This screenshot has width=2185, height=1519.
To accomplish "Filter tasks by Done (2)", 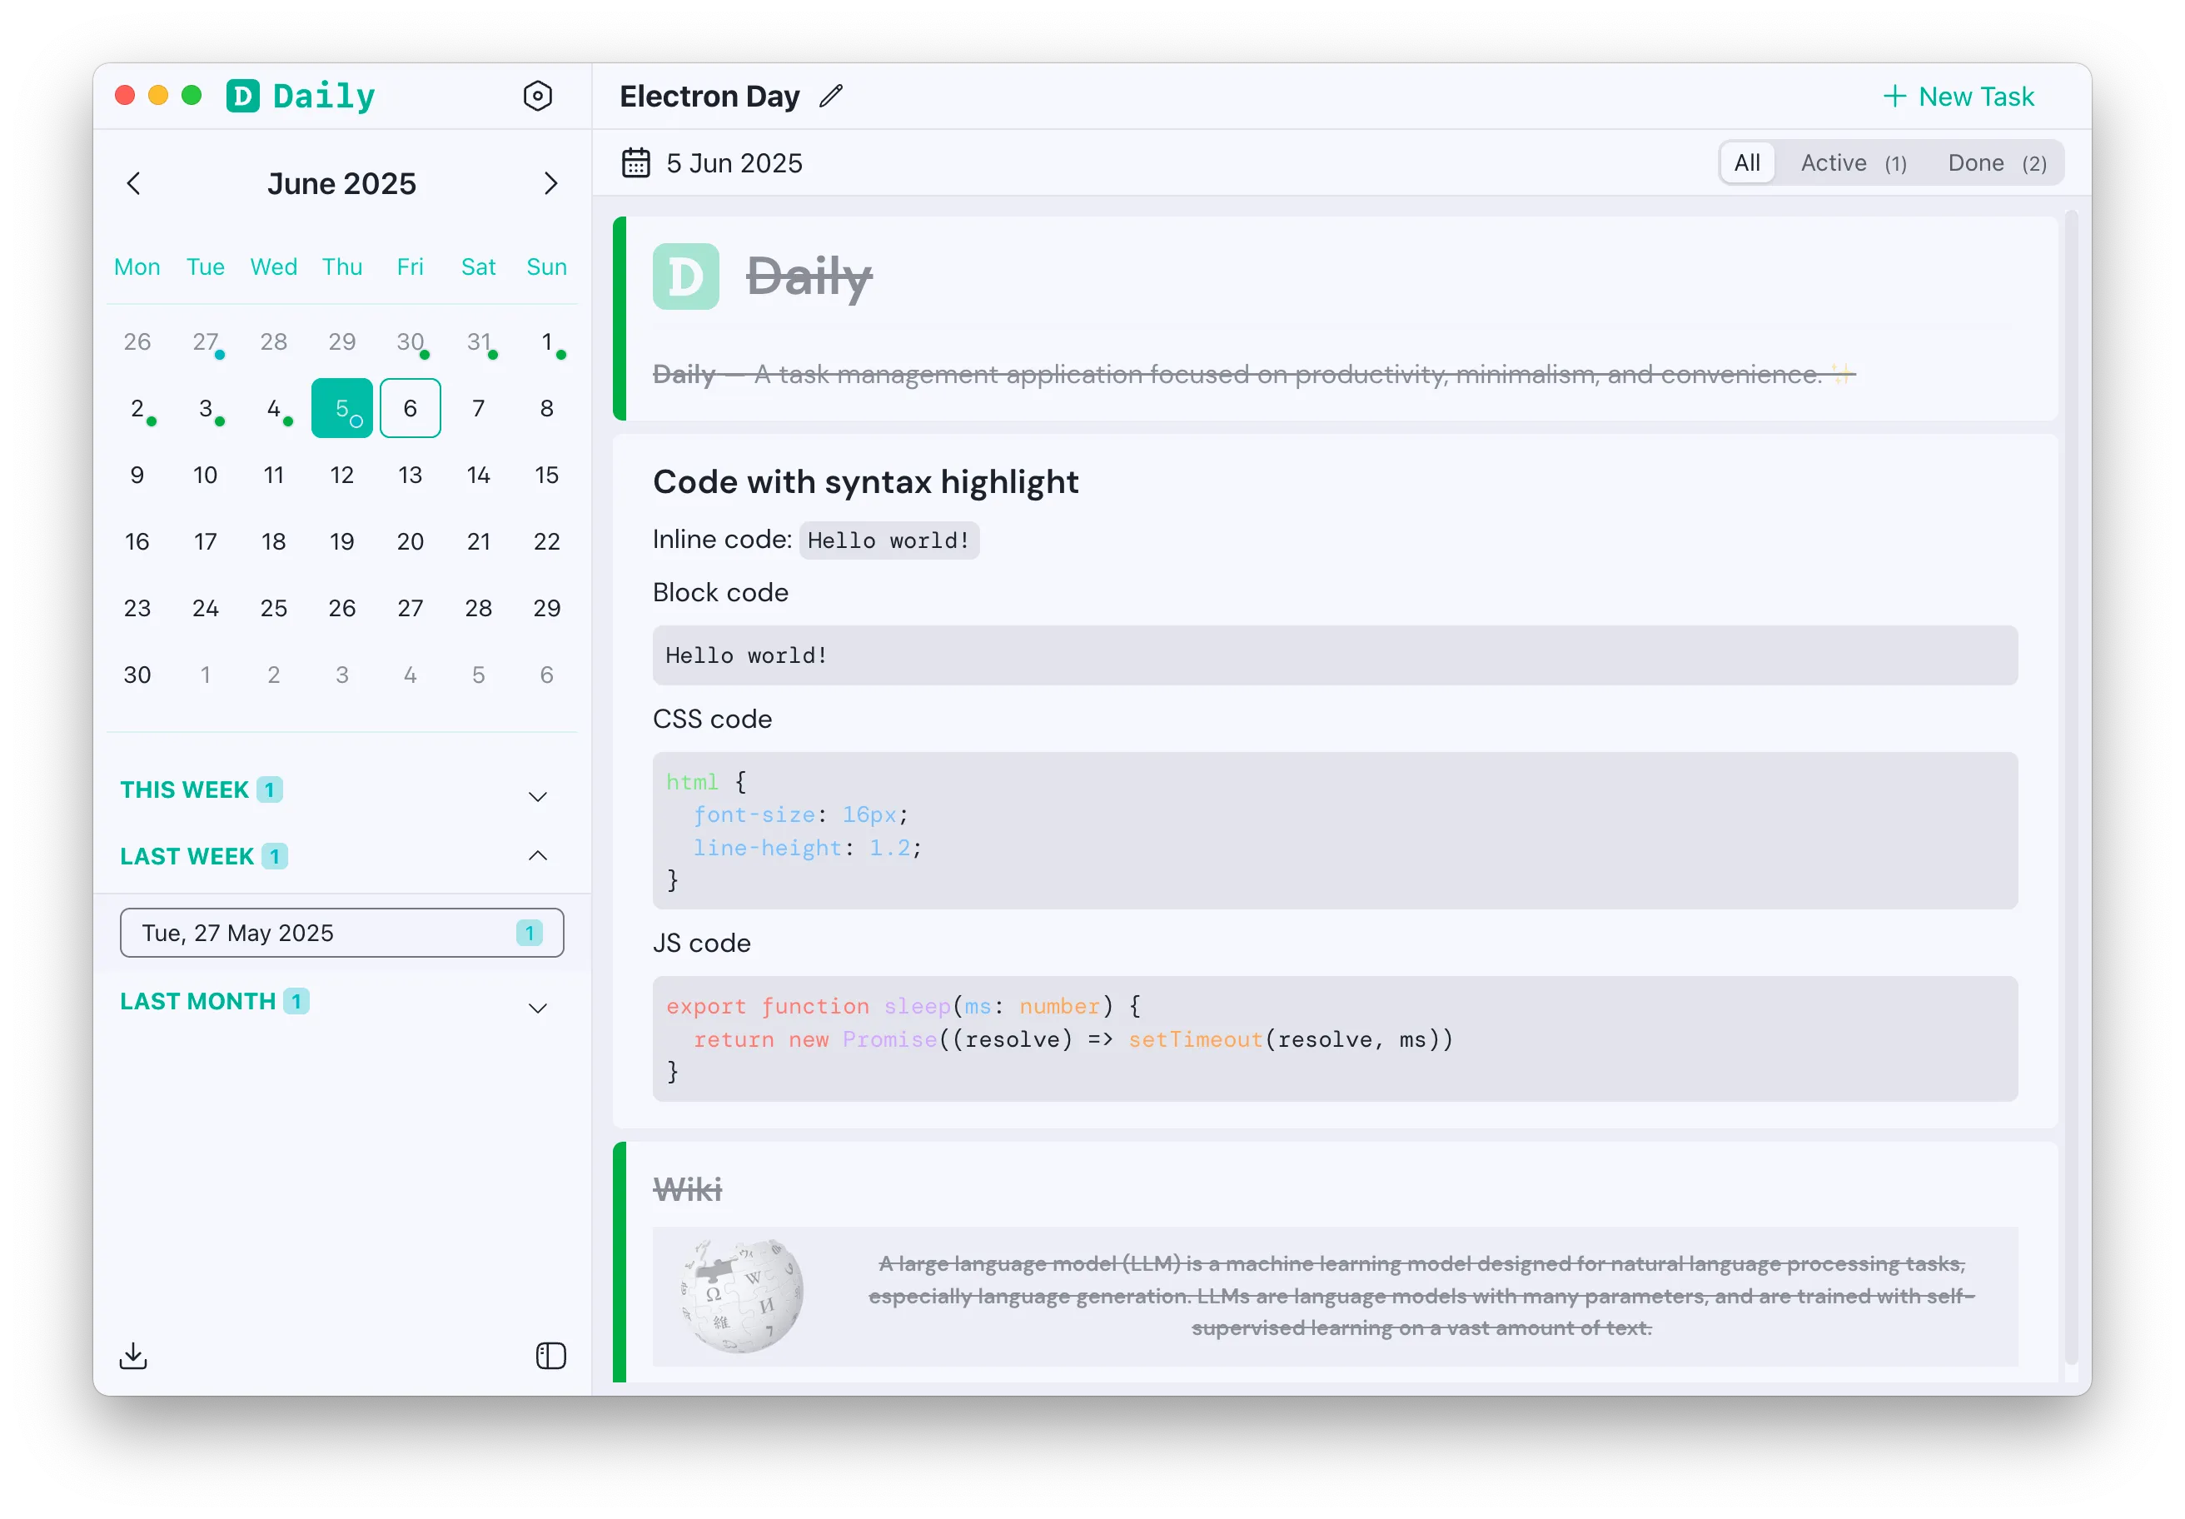I will tap(1997, 162).
